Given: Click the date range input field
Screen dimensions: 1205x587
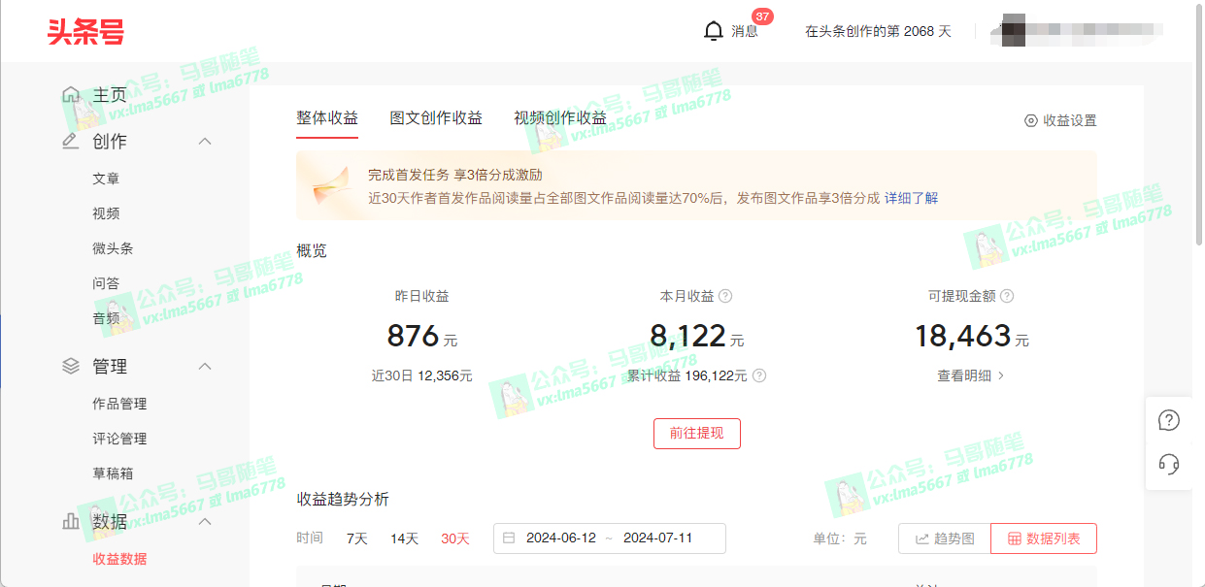Looking at the screenshot, I should click(x=610, y=538).
